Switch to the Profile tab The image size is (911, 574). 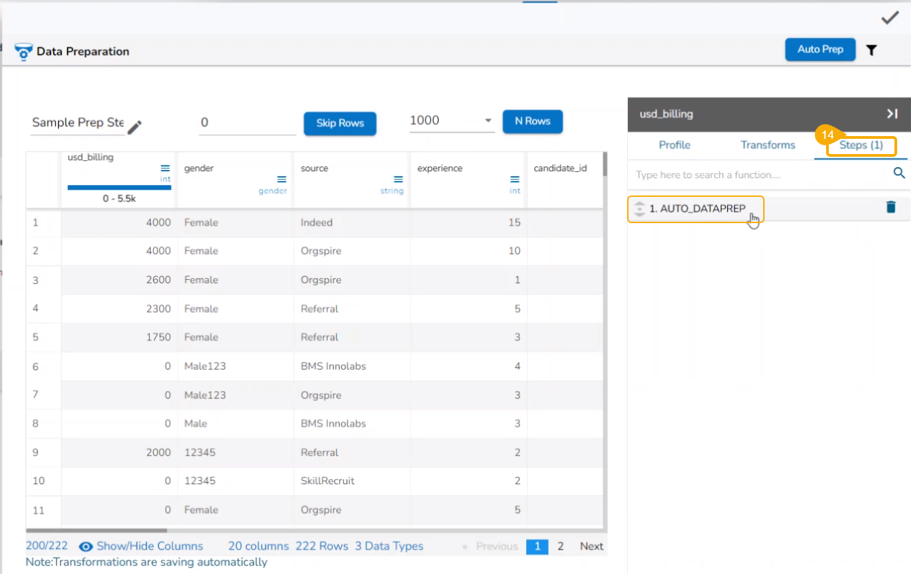674,145
